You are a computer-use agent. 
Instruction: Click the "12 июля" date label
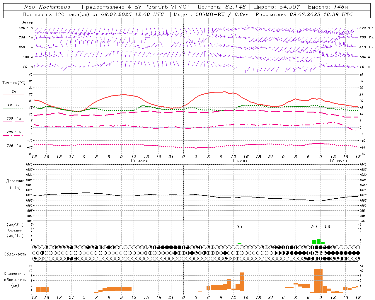click(338, 161)
